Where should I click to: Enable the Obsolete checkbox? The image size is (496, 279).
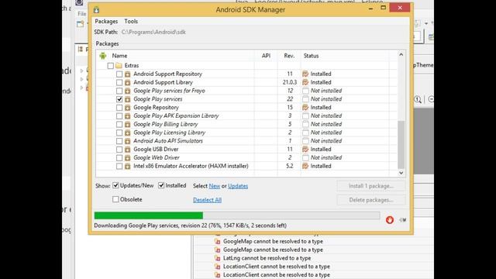(x=115, y=199)
